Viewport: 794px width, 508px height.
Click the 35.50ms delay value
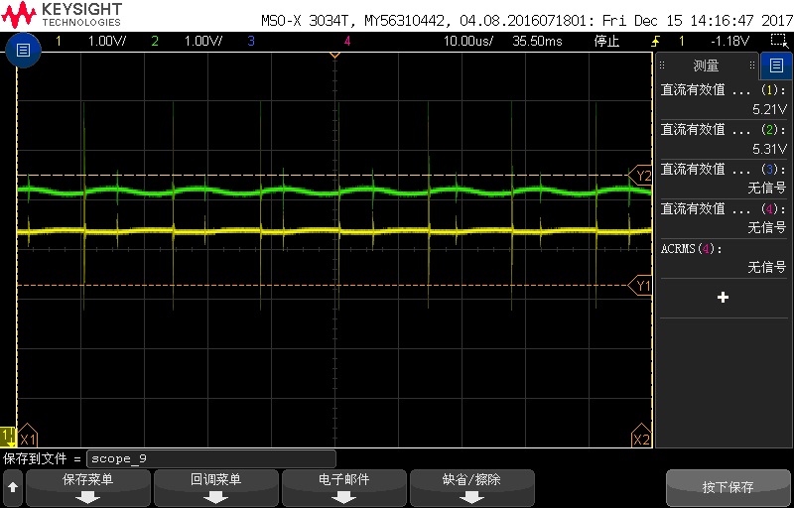coord(537,41)
